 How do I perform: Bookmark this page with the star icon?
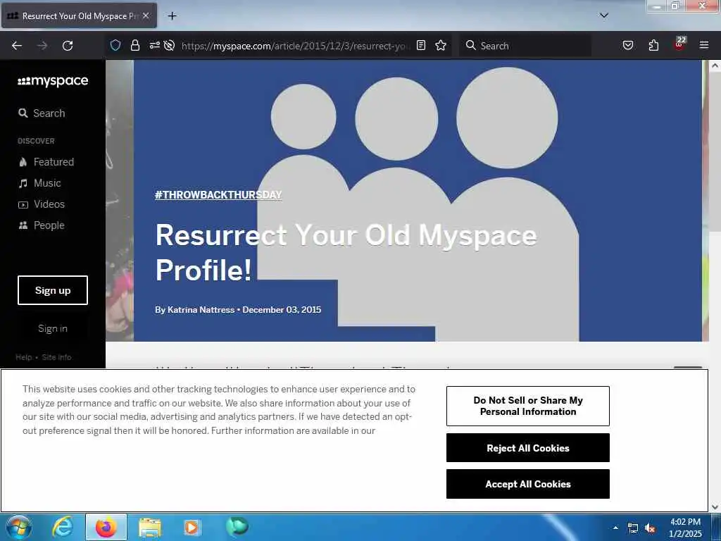pyautogui.click(x=441, y=45)
